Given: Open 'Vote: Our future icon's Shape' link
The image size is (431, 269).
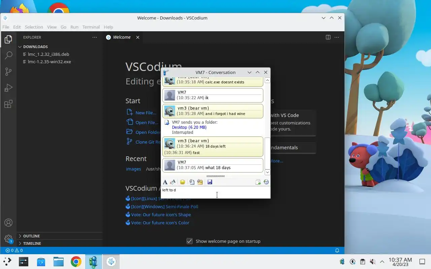Looking at the screenshot, I should pyautogui.click(x=161, y=215).
